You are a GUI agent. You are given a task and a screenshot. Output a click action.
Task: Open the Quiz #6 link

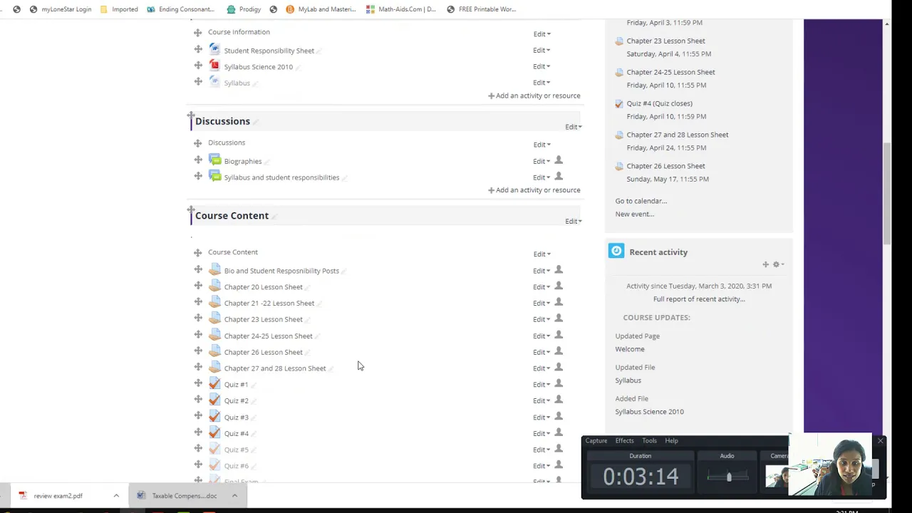point(236,466)
